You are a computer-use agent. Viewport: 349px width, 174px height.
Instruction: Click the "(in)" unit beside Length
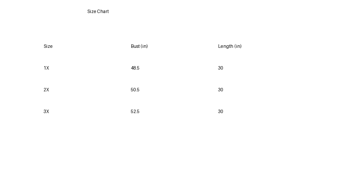pos(238,47)
